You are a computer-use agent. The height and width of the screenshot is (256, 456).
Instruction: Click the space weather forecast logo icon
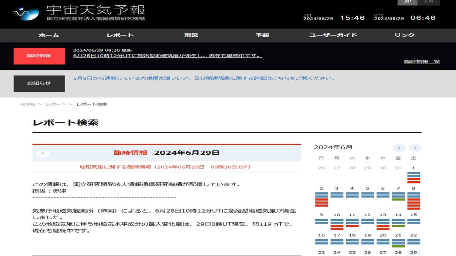(26, 13)
